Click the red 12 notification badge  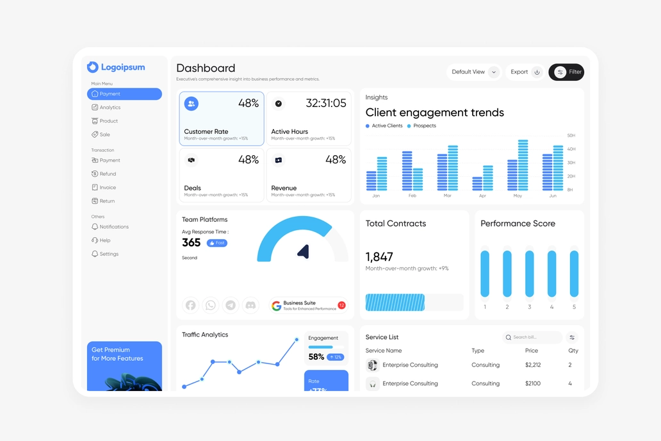pos(341,305)
